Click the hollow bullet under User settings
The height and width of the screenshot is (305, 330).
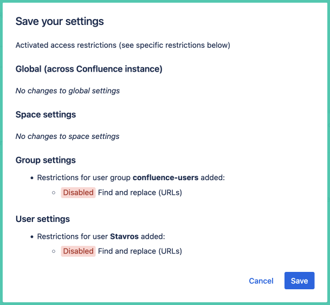(x=54, y=252)
